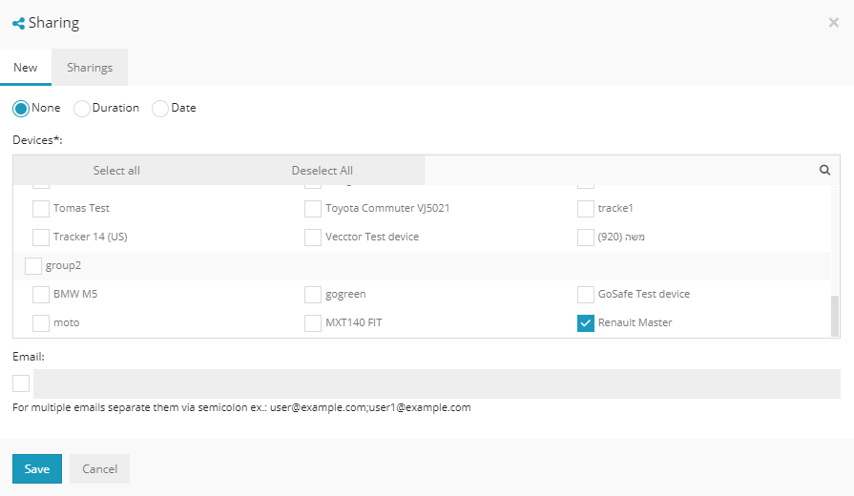Check the Tomas Test device checkbox

coord(41,209)
